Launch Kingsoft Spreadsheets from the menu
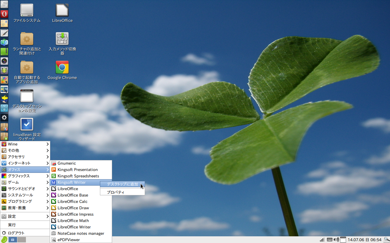Image resolution: width=390 pixels, height=243 pixels. (x=81, y=176)
